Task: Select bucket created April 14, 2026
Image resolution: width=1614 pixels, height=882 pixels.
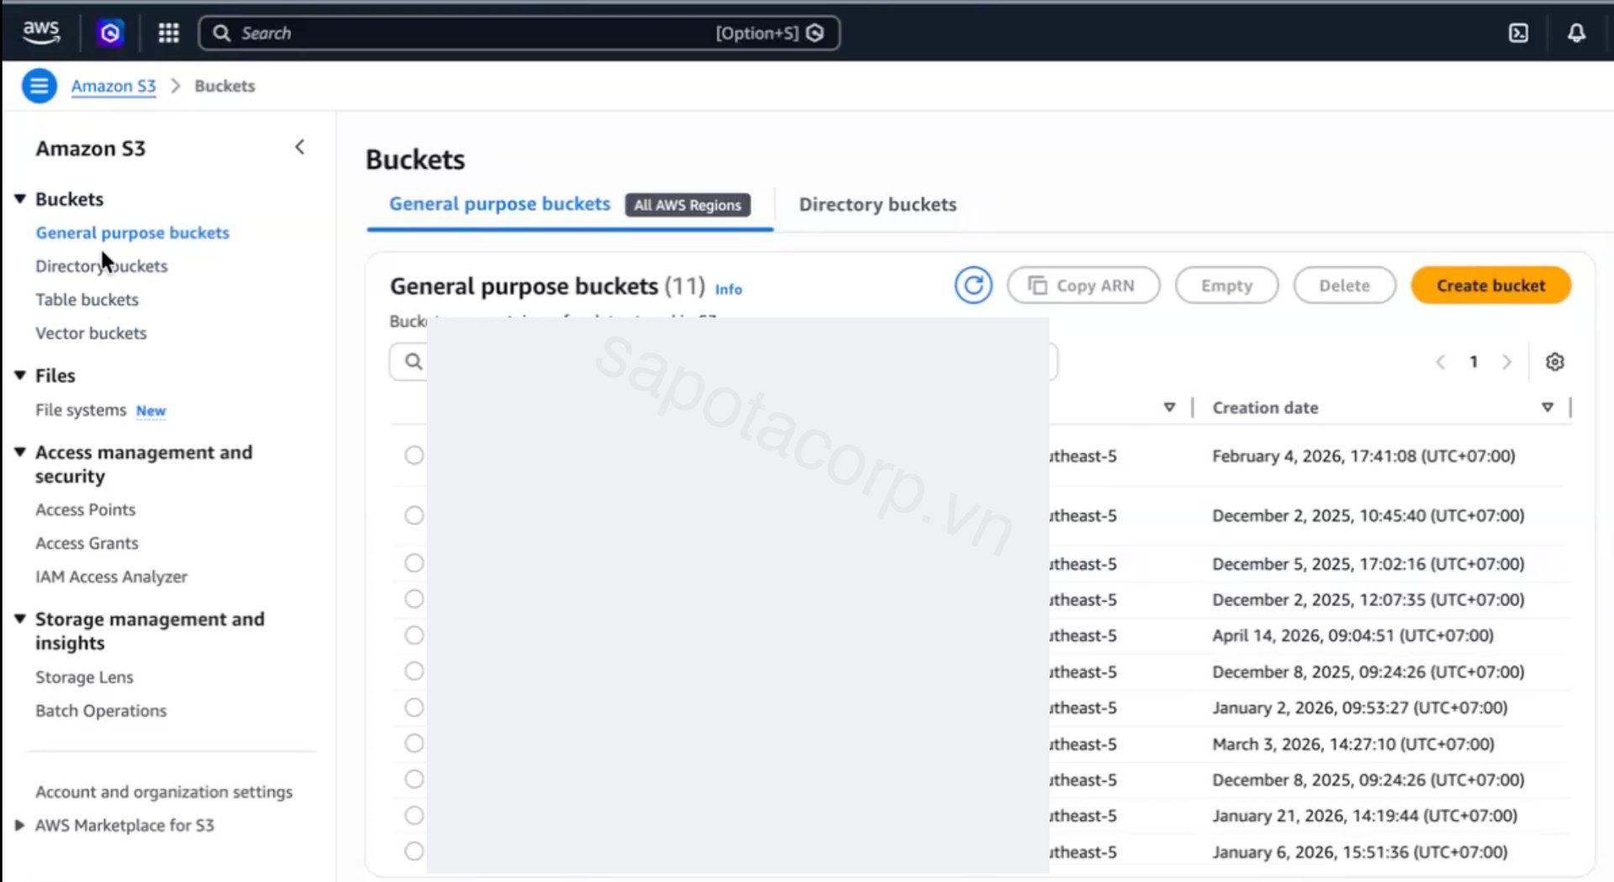Action: tap(414, 635)
